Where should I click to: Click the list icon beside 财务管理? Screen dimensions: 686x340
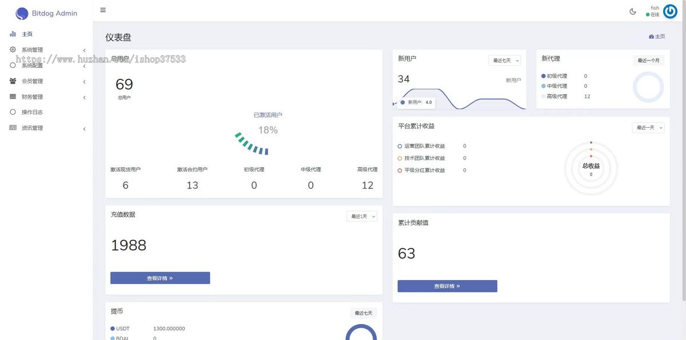point(13,96)
